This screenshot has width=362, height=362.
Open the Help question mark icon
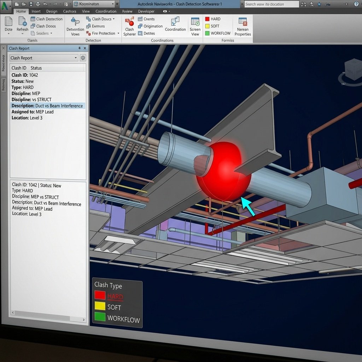[356, 4]
